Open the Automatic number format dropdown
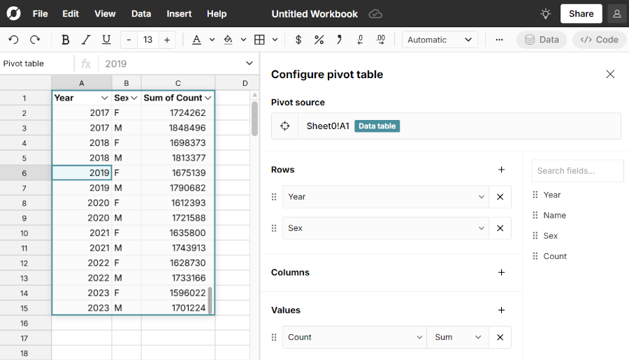This screenshot has width=629, height=360. coord(440,40)
